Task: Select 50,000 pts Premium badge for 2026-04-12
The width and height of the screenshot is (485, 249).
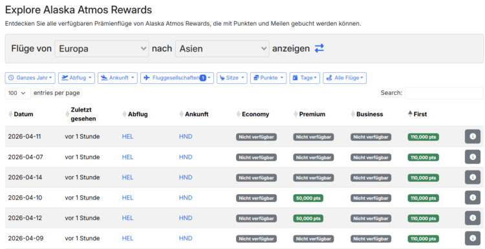Action: coord(308,219)
